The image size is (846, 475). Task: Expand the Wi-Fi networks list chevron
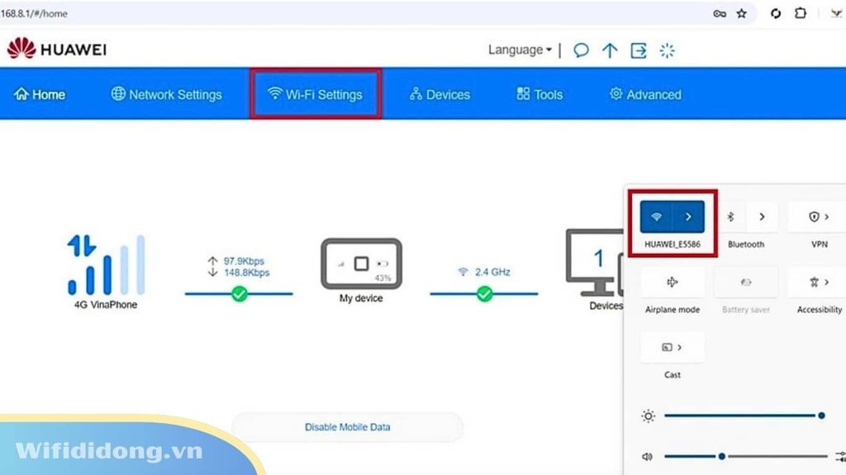click(690, 216)
